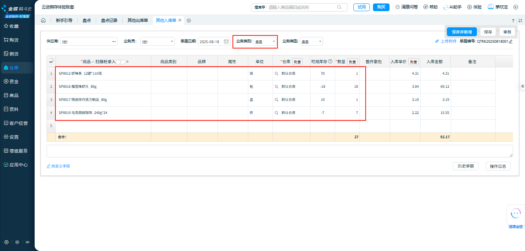Open the 自定义字段 link
Screen dimensions: 525x251
[x=59, y=166]
